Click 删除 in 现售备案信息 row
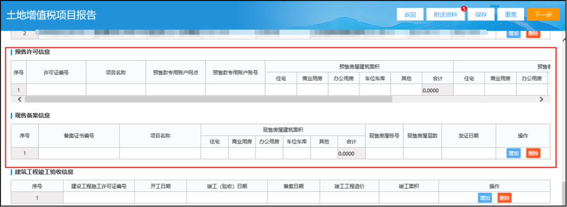The height and width of the screenshot is (207, 567). [533, 153]
